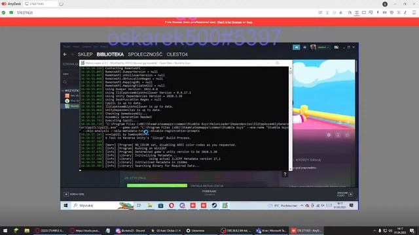Image resolution: width=419 pixels, height=235 pixels.
Task: Open AnyDesk actions lightning icon
Action: coord(378,12)
